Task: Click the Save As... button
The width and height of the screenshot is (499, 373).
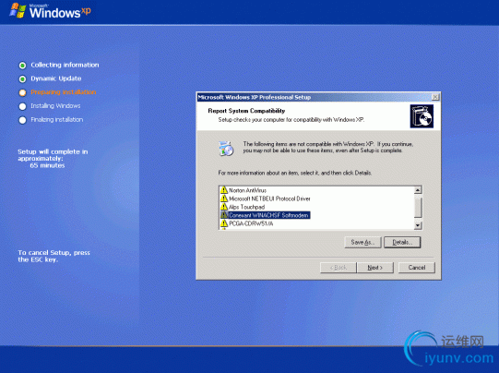Action: click(362, 243)
